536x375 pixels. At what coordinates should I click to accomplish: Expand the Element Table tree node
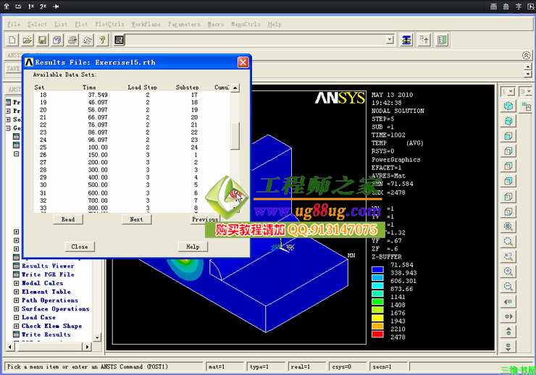[16, 292]
